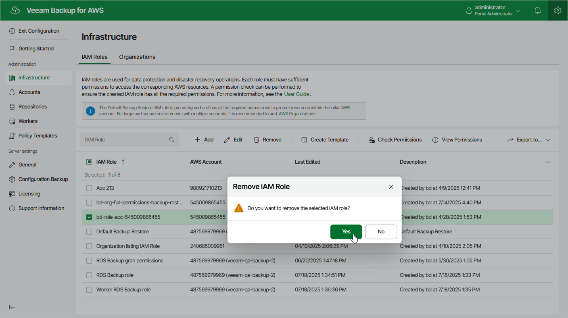568x318 pixels.
Task: Click the Repositories database icon
Action: [12, 107]
